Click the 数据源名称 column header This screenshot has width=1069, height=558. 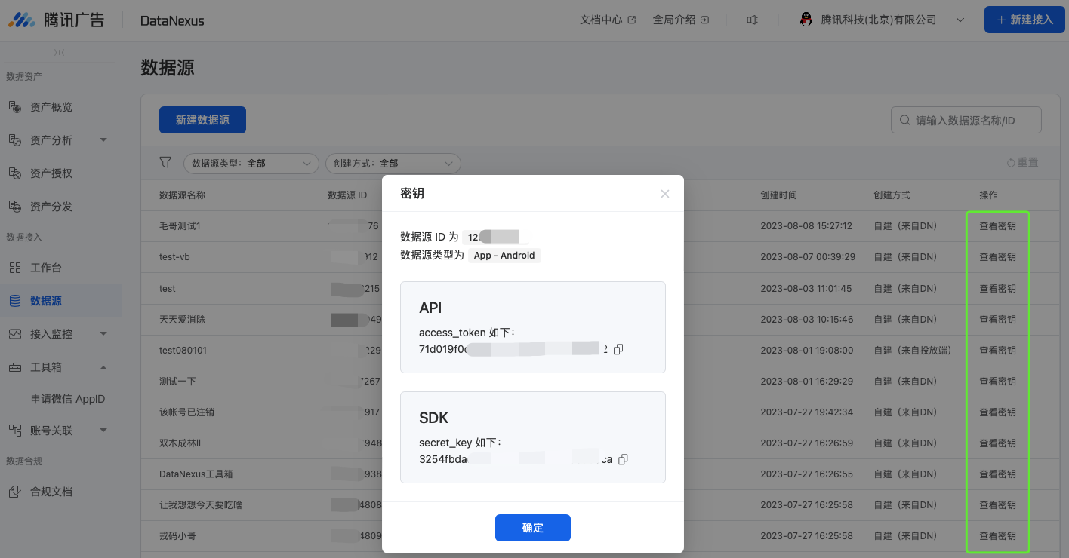(182, 195)
